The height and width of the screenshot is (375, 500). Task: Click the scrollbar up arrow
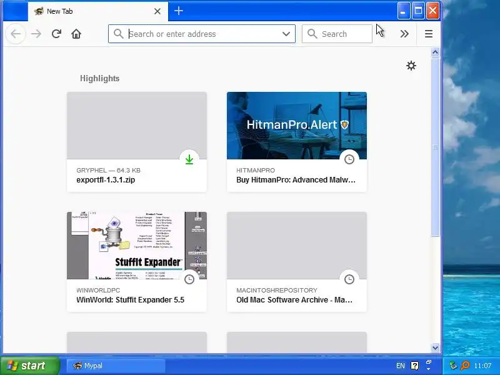[x=435, y=52]
